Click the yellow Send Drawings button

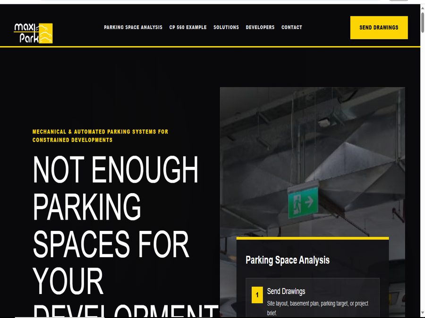click(x=379, y=28)
